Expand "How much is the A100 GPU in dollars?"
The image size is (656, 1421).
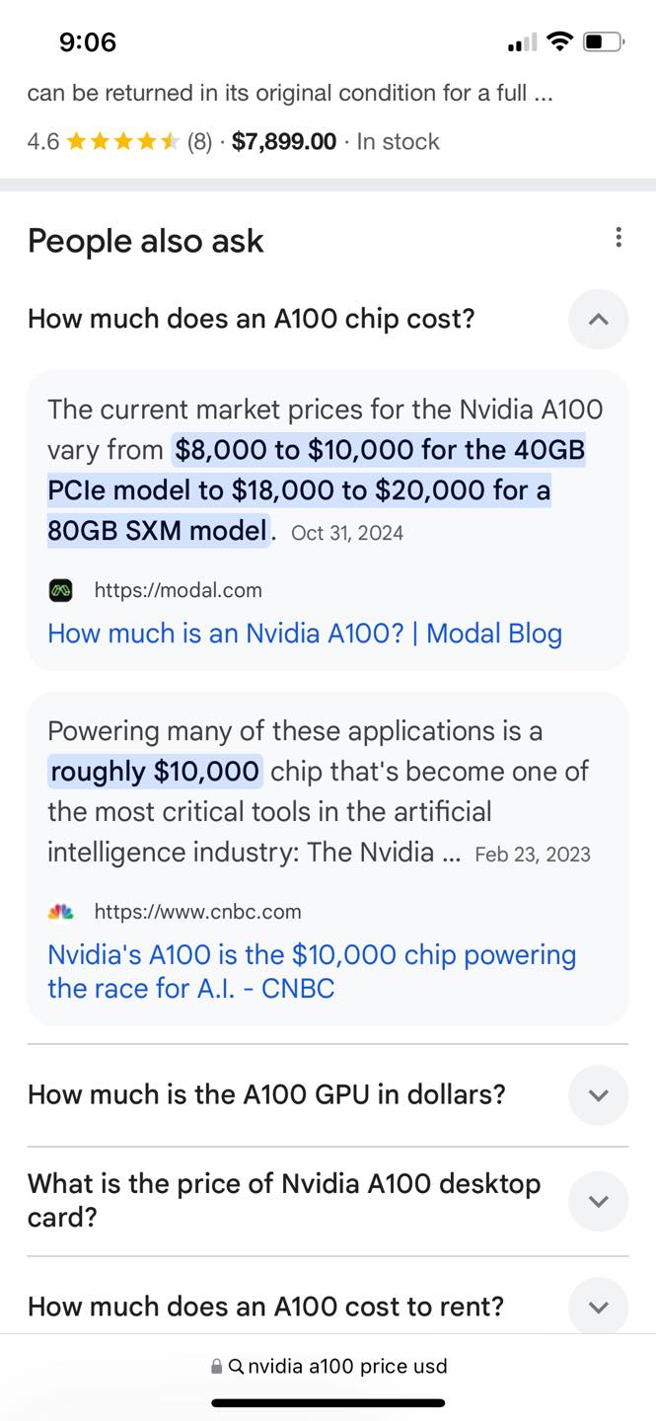click(598, 1095)
